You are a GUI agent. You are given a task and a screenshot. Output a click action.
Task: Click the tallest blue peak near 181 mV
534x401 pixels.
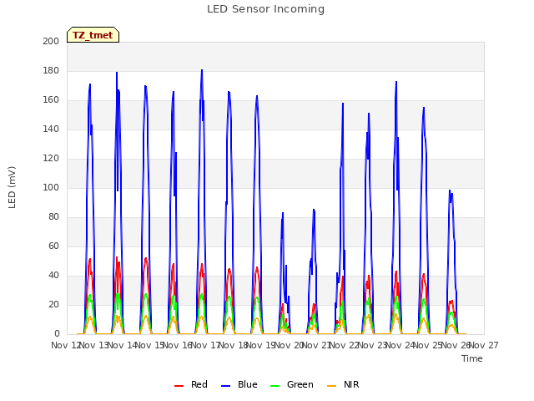coord(202,70)
